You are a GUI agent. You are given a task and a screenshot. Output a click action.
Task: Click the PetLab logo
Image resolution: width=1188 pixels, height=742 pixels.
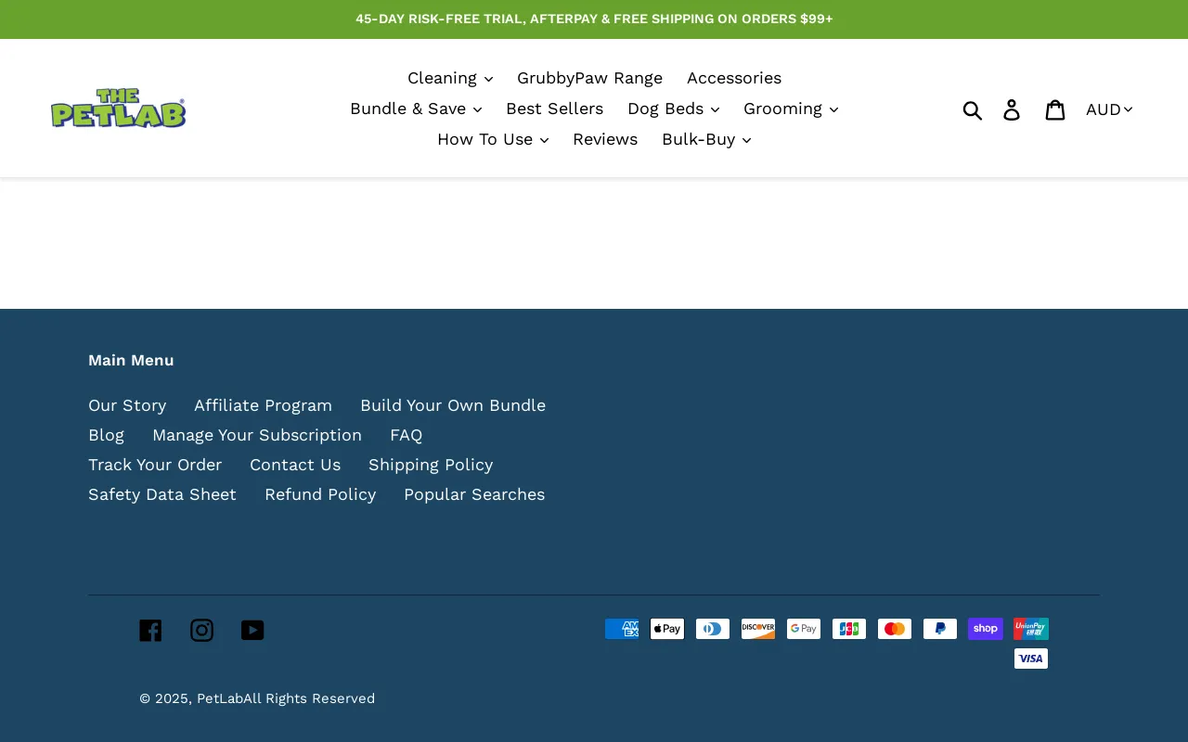tap(118, 108)
